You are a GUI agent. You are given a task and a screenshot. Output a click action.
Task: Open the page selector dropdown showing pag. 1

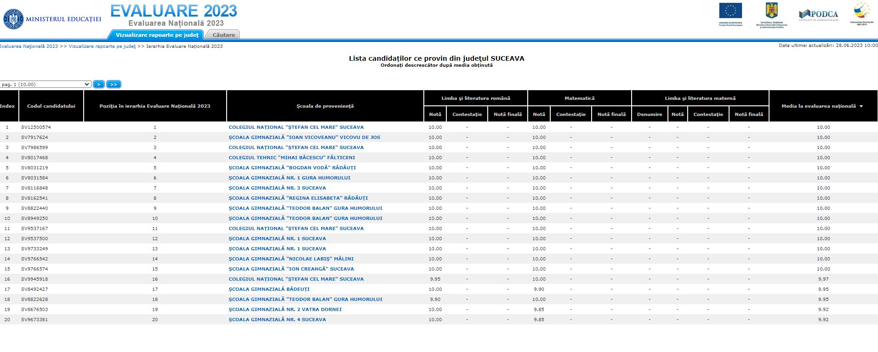46,84
